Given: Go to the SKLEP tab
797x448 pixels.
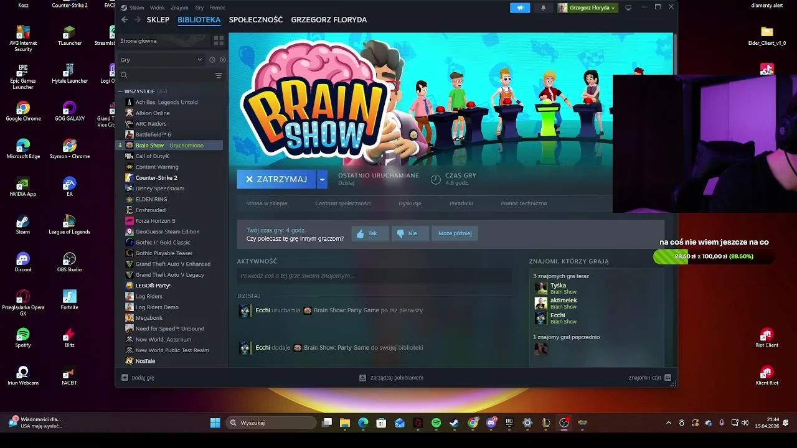Looking at the screenshot, I should [x=158, y=20].
